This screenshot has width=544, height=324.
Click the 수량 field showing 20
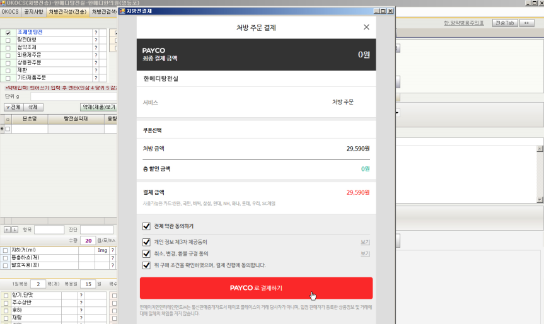pyautogui.click(x=88, y=240)
